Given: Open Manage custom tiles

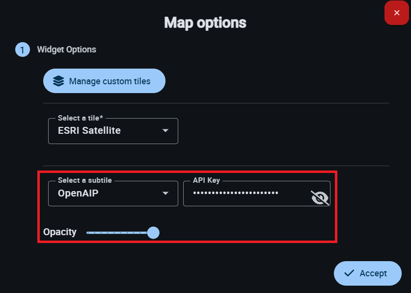Looking at the screenshot, I should [x=104, y=81].
